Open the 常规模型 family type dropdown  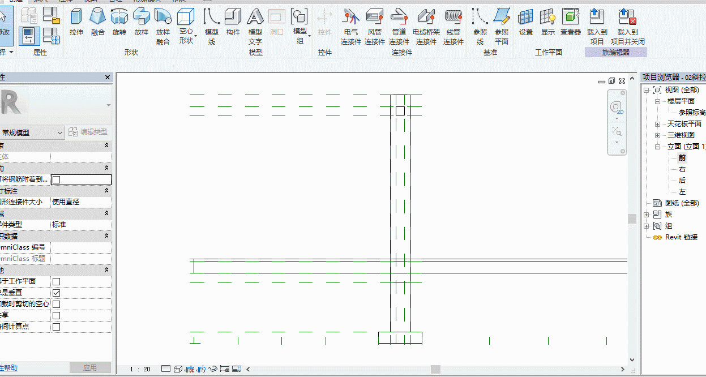[32, 132]
